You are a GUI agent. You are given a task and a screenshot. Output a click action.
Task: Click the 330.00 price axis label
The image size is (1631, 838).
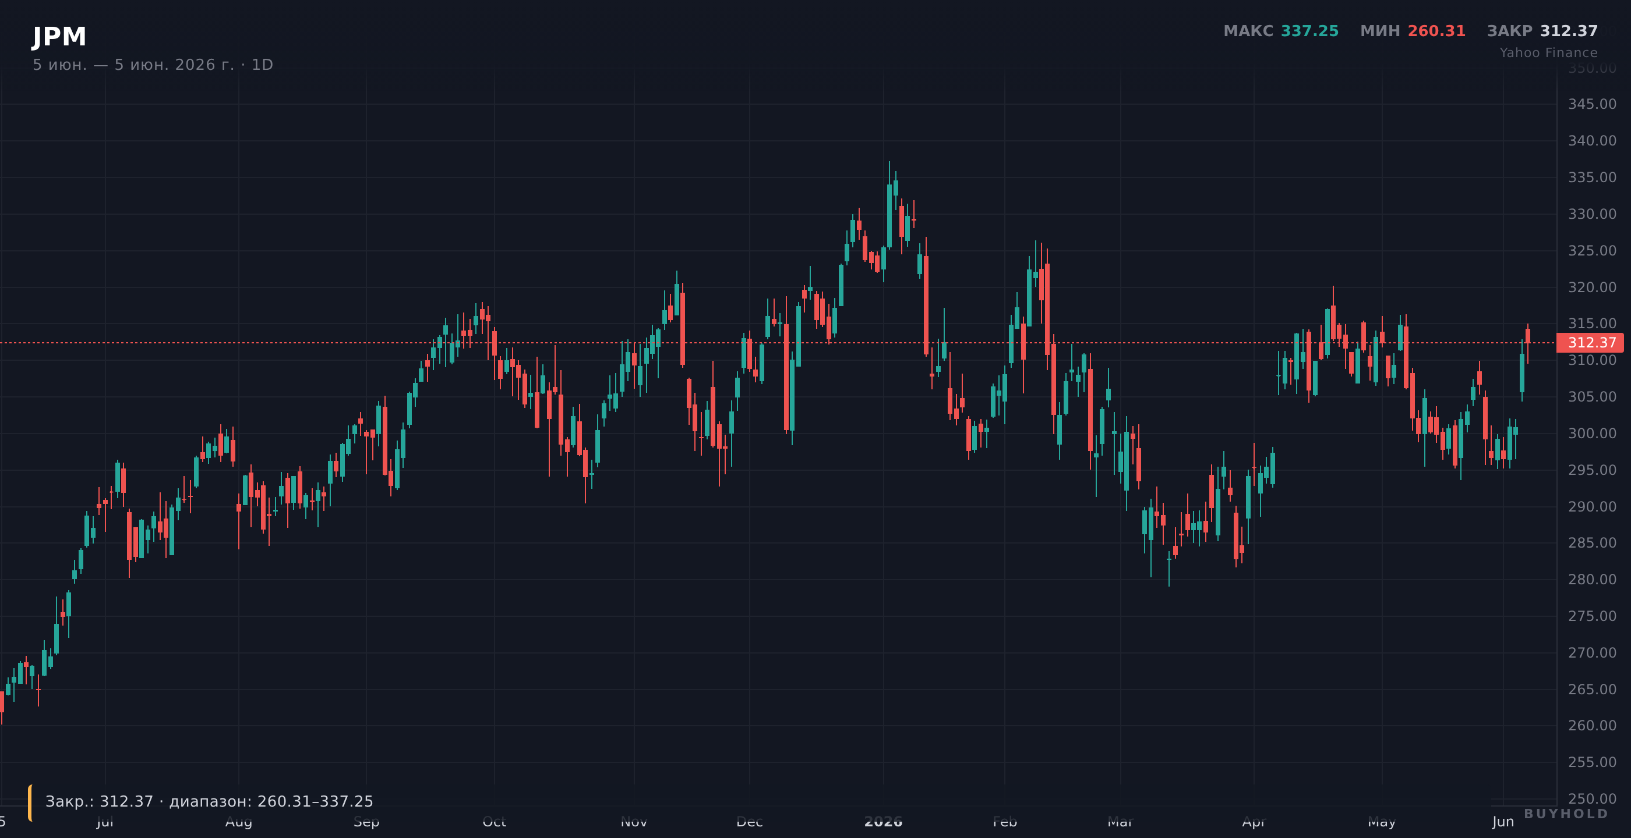tap(1592, 214)
